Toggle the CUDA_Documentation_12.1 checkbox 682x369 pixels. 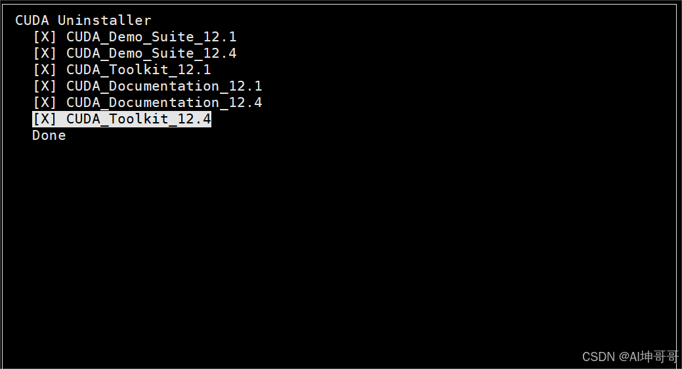(45, 86)
